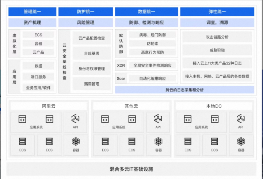Click the ECS box in 虚拟化层
Viewport: 263px width, 179px height.
pos(38,35)
